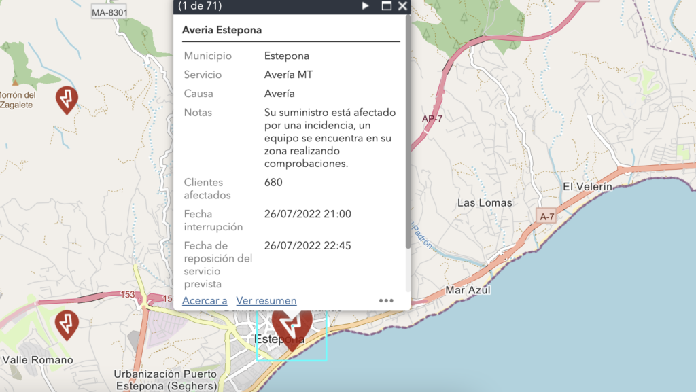The width and height of the screenshot is (696, 392).
Task: Click 'Urbanización Puerto Estepona (Seghers)' map label
Action: coord(166,380)
